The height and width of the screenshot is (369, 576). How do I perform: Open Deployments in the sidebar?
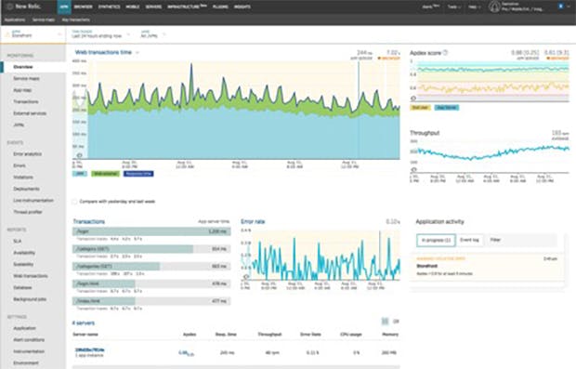click(x=26, y=189)
